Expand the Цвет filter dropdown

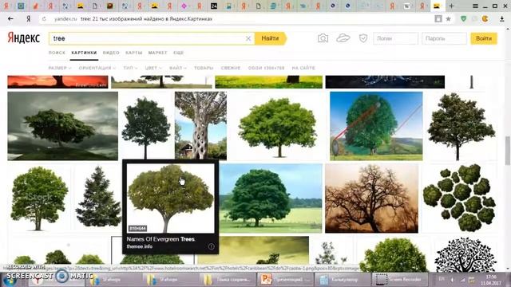tap(153, 68)
